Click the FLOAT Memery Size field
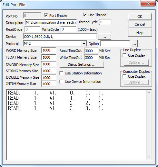The image size is (158, 167). point(49,57)
